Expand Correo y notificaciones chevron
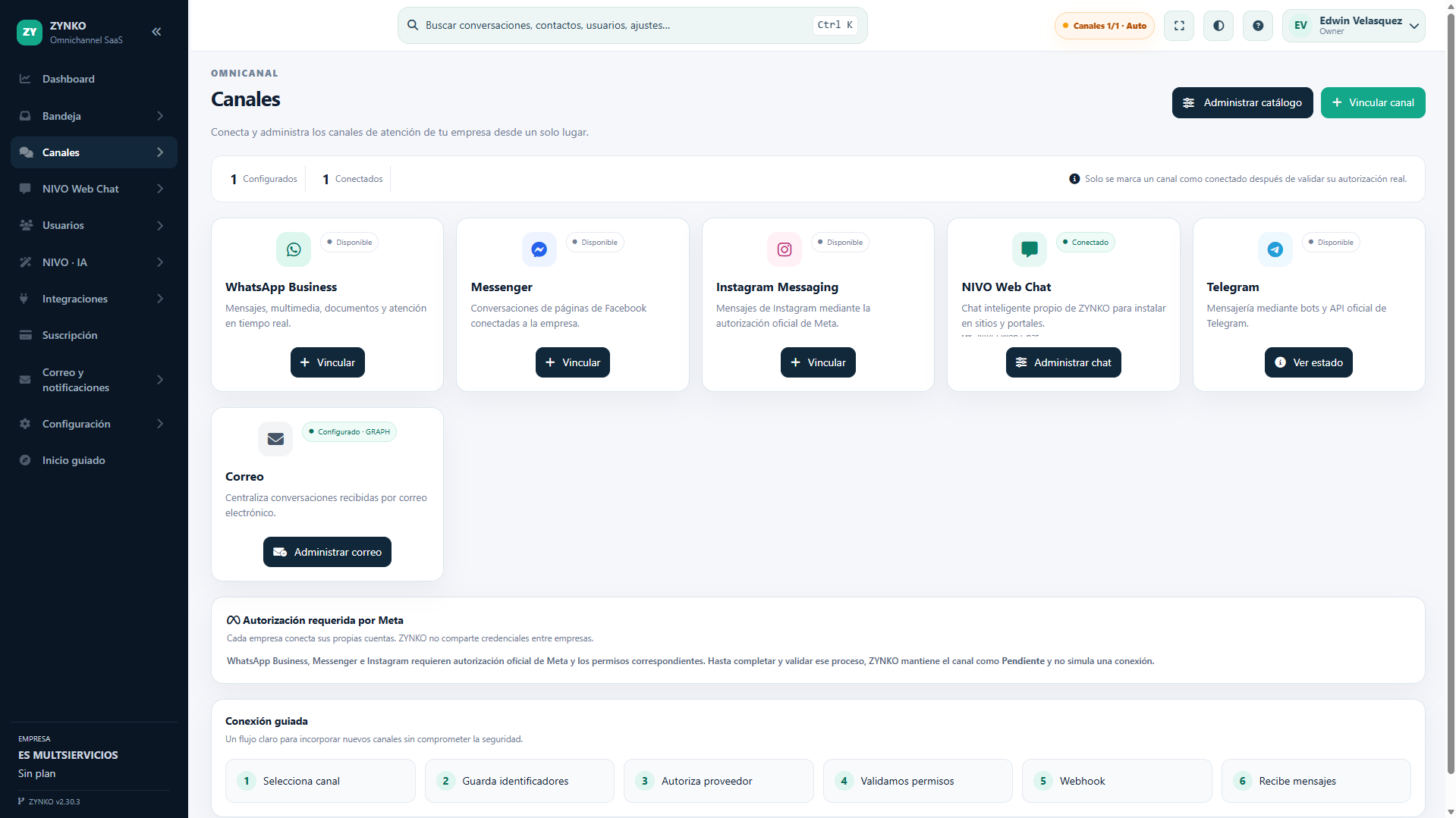This screenshot has height=818, width=1456. click(x=160, y=380)
